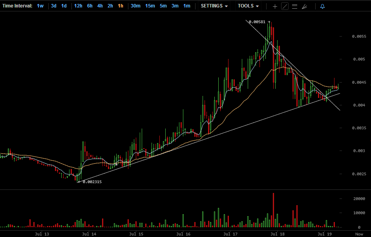This screenshot has width=371, height=237.
Task: Select the crosshair plus tool
Action: coord(275,6)
